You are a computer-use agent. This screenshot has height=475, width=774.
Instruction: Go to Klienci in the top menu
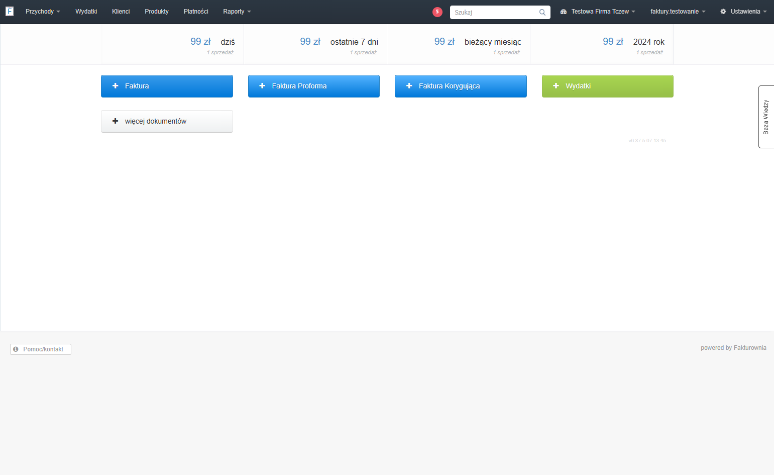pyautogui.click(x=121, y=12)
